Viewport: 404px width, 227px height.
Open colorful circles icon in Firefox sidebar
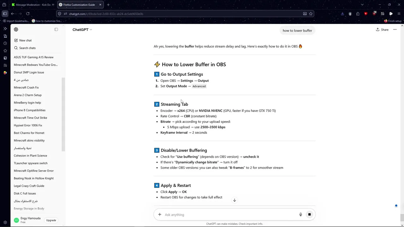coord(5,73)
